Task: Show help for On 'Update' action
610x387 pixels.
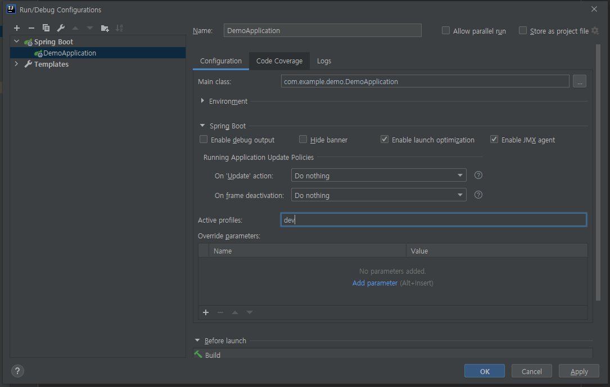Action: [478, 175]
